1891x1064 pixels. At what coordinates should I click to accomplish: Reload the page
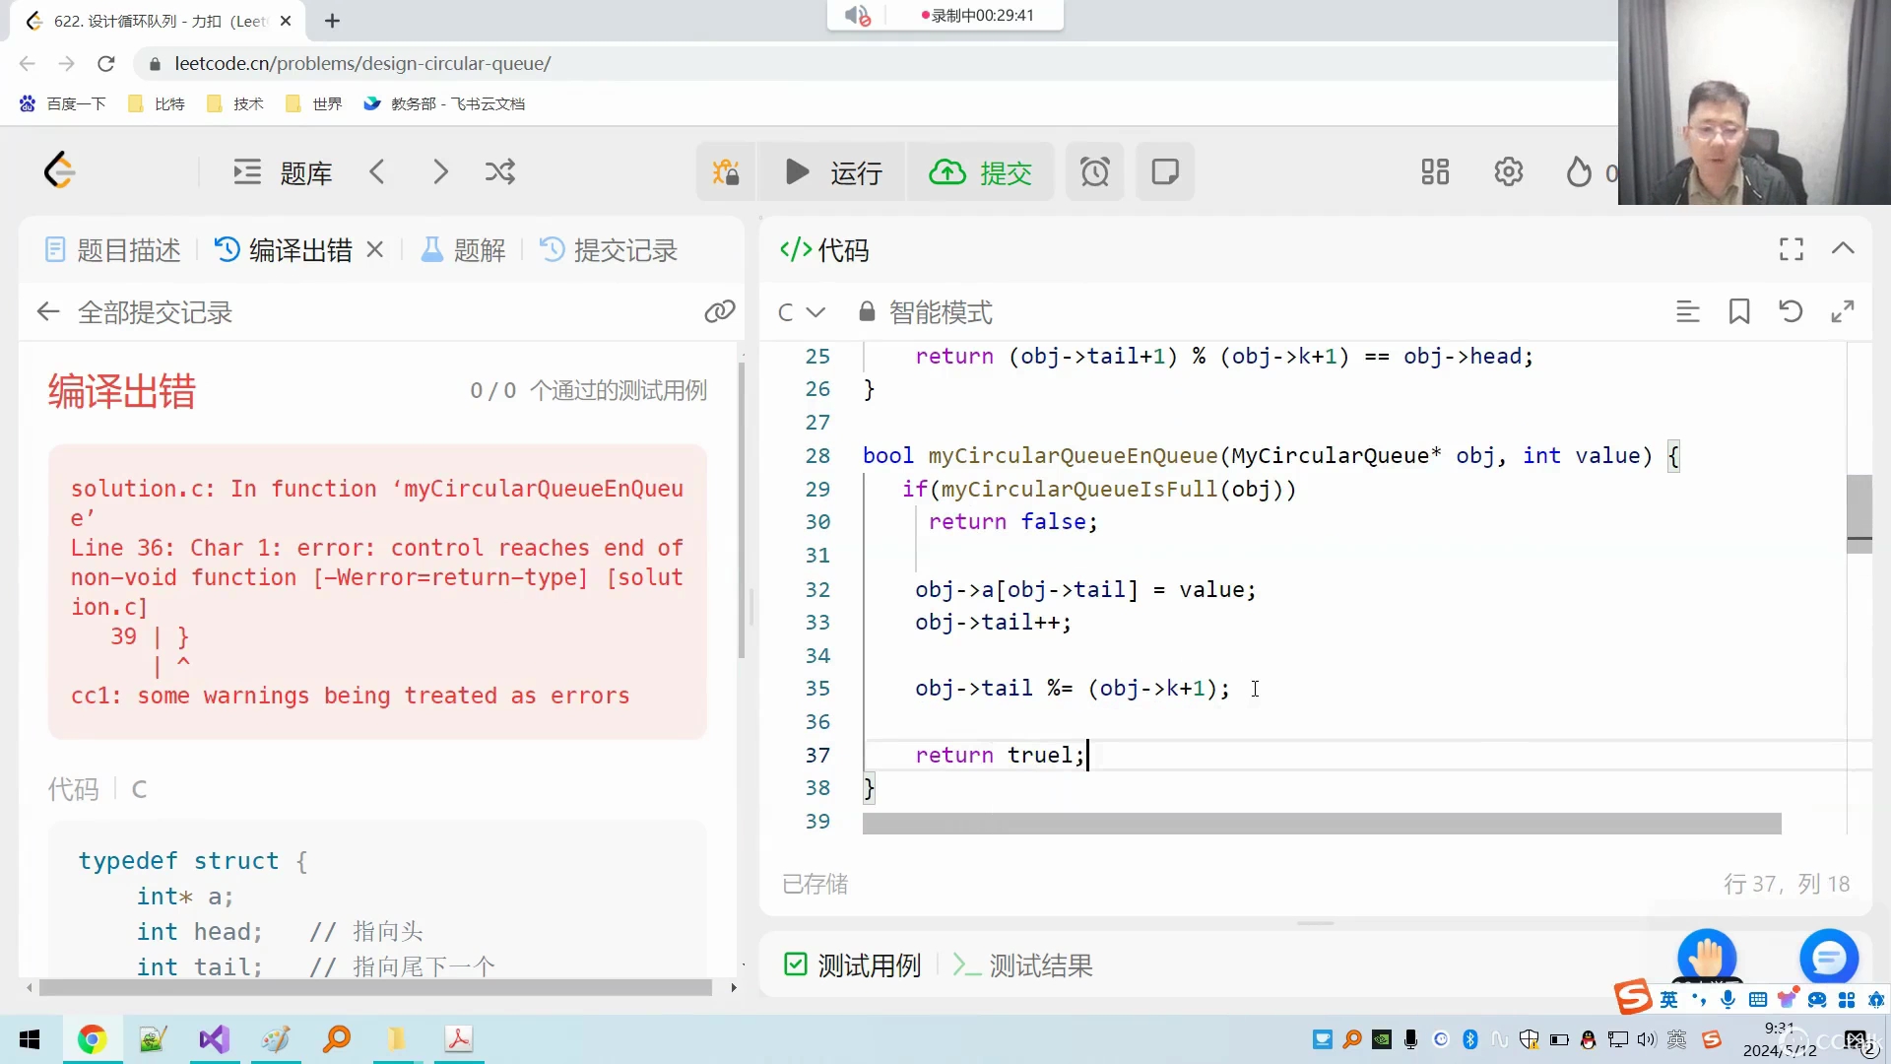(x=106, y=64)
